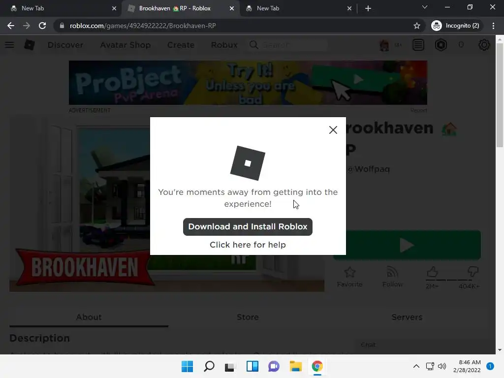Go back to the previous page
The height and width of the screenshot is (378, 504).
11,26
